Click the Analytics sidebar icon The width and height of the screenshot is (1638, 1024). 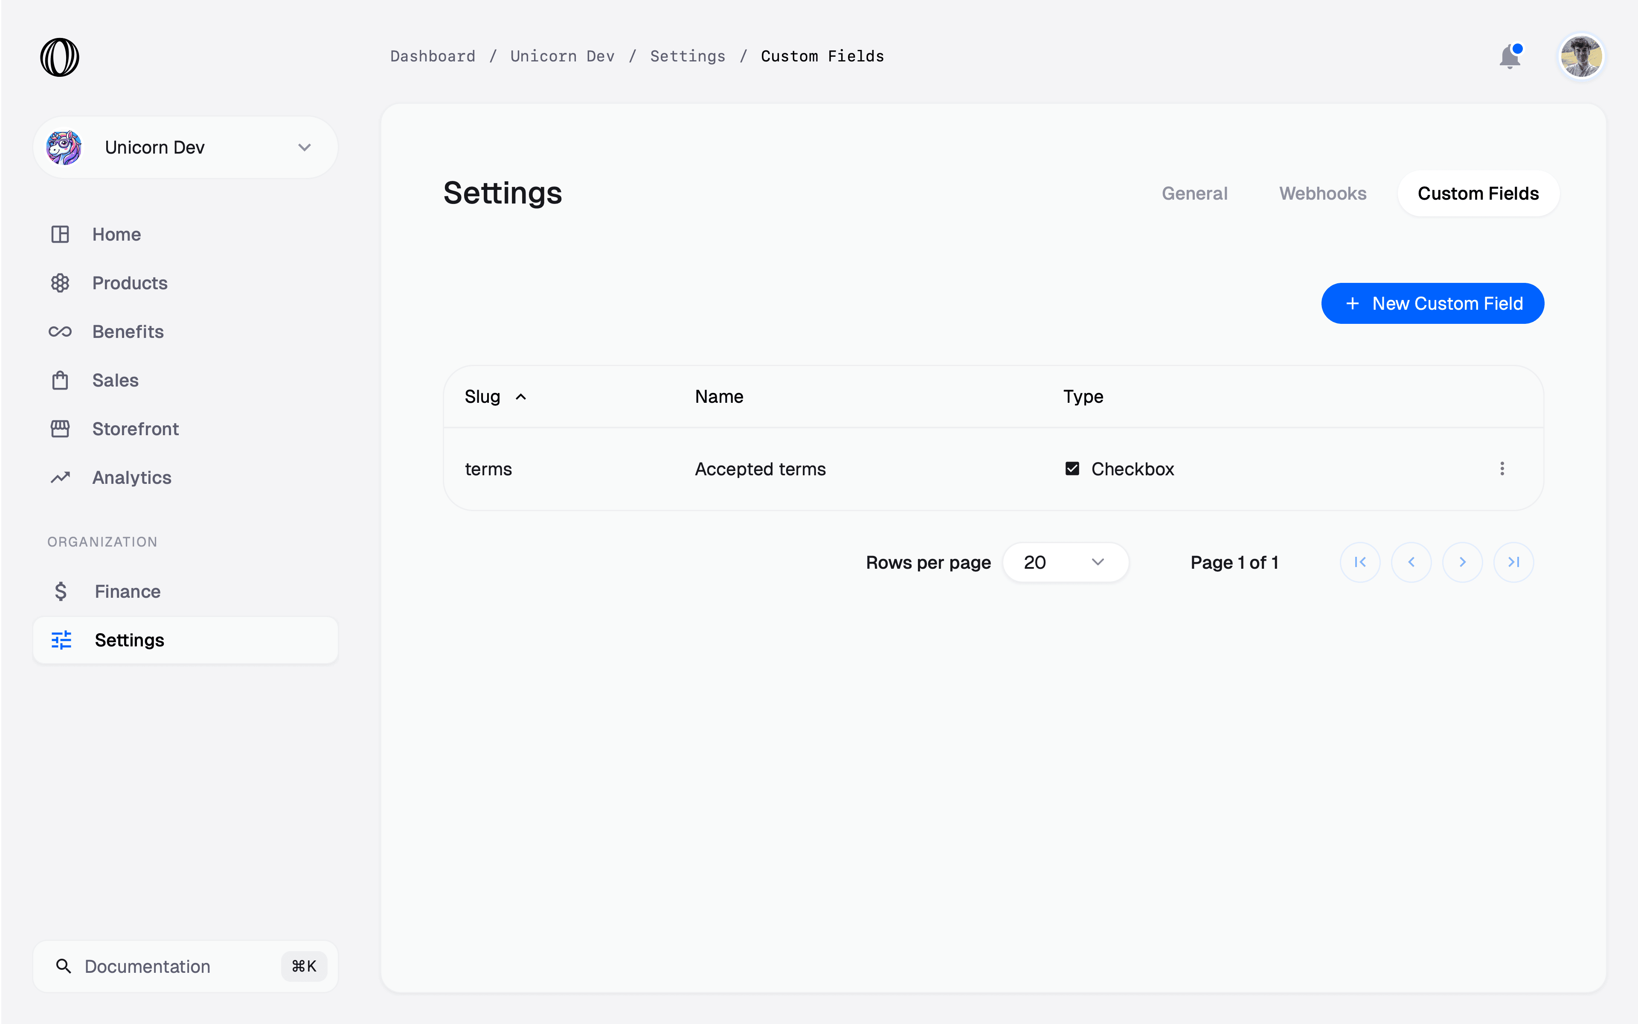coord(60,477)
